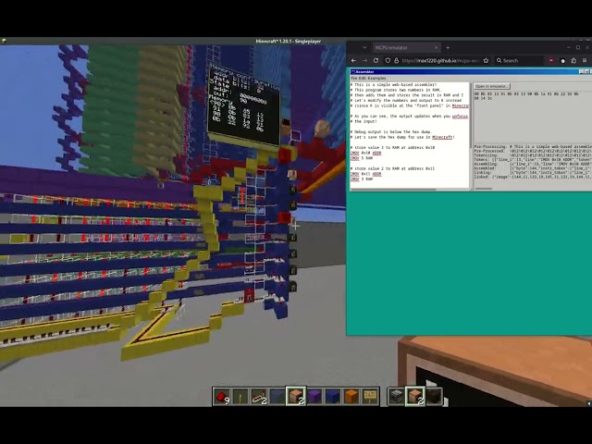The image size is (592, 444).
Task: Click the 'Tokenizing:' debug output line
Action: click(533, 155)
